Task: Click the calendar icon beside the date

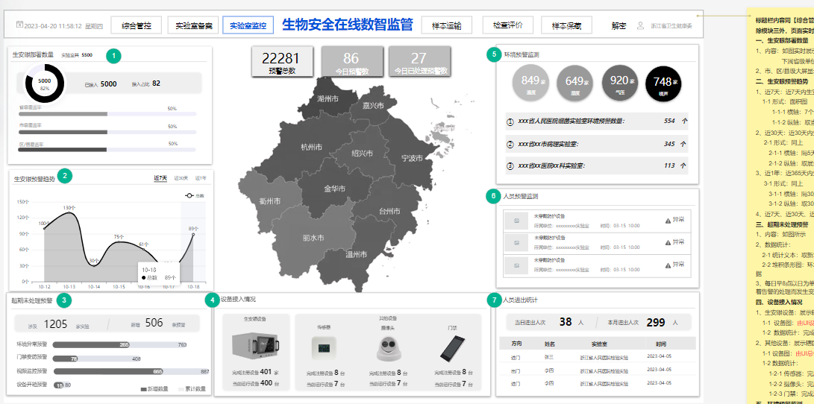Action: (19, 25)
